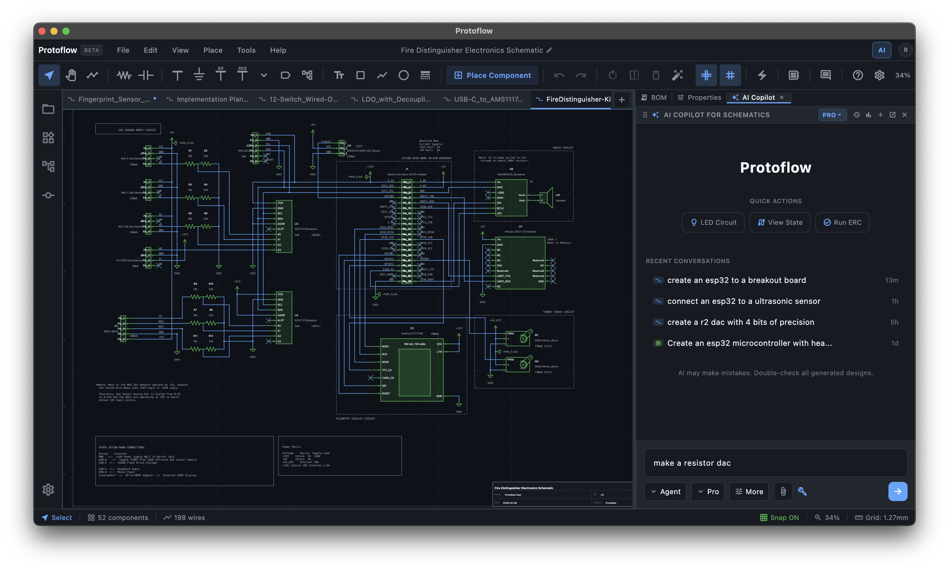Click the make a resistor dac input field
The image size is (949, 570).
[775, 463]
